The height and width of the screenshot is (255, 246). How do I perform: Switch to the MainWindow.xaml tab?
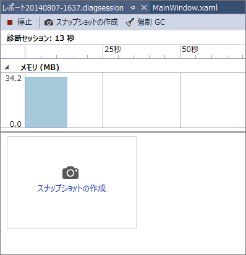185,8
